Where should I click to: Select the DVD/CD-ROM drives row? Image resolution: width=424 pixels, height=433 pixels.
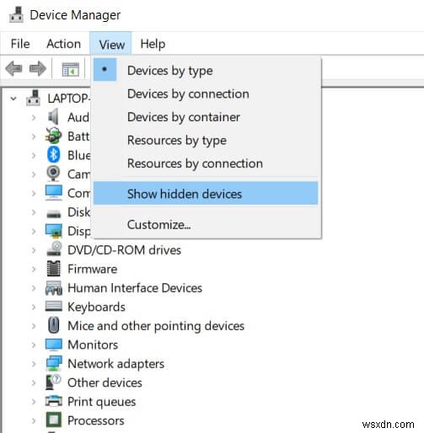click(124, 250)
